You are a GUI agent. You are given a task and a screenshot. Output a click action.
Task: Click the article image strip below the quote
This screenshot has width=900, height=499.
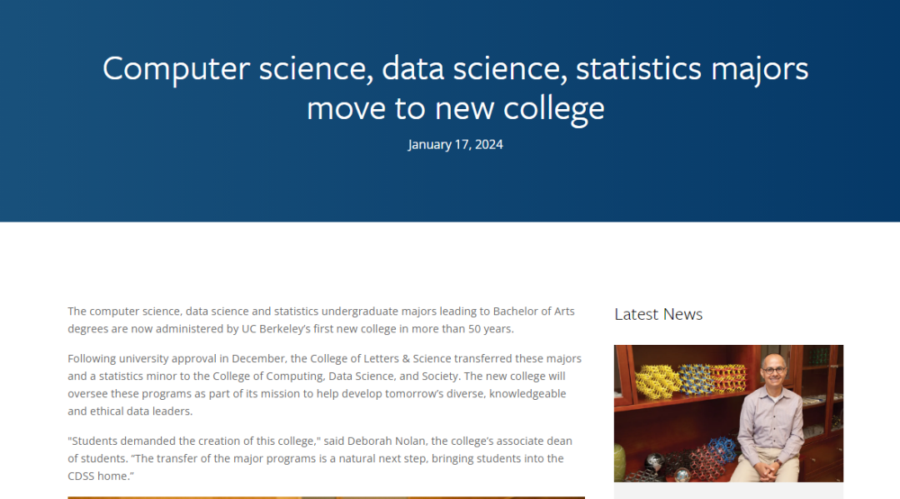click(x=326, y=497)
